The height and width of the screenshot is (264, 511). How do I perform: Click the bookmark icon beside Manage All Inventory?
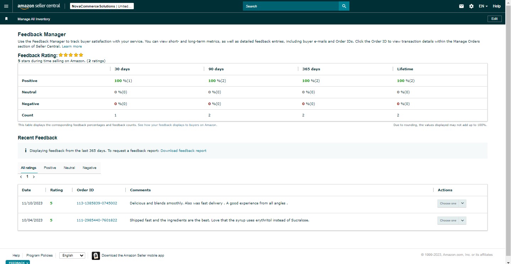[x=6, y=19]
